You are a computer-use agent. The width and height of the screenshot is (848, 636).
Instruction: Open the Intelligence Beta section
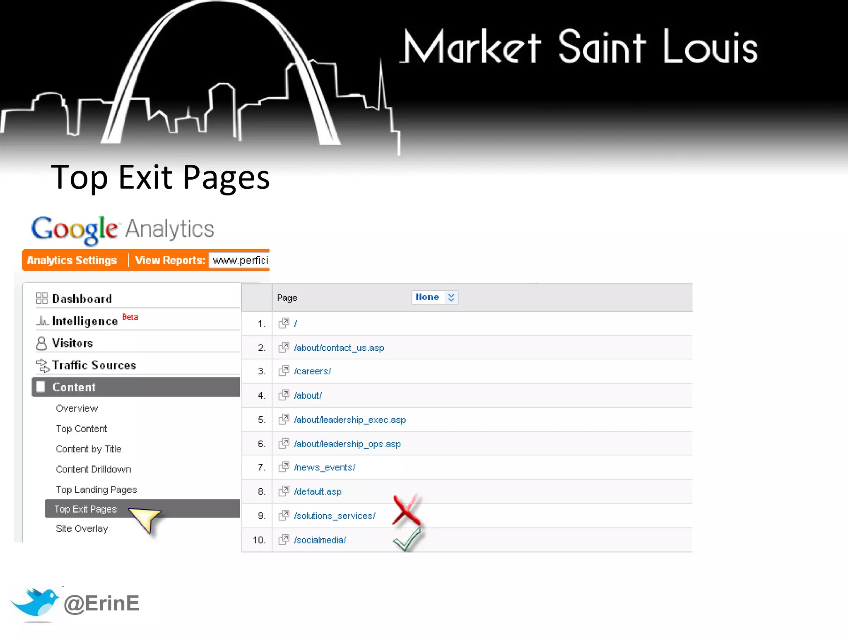[x=85, y=321]
